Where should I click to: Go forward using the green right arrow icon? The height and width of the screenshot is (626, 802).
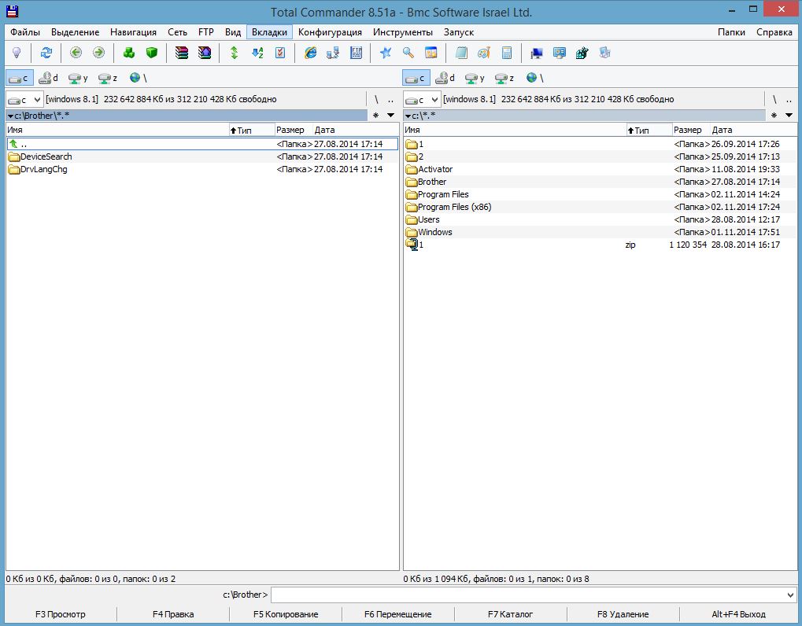(98, 53)
